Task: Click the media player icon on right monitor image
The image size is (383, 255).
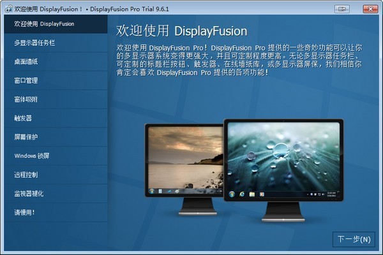Action: coord(262,194)
